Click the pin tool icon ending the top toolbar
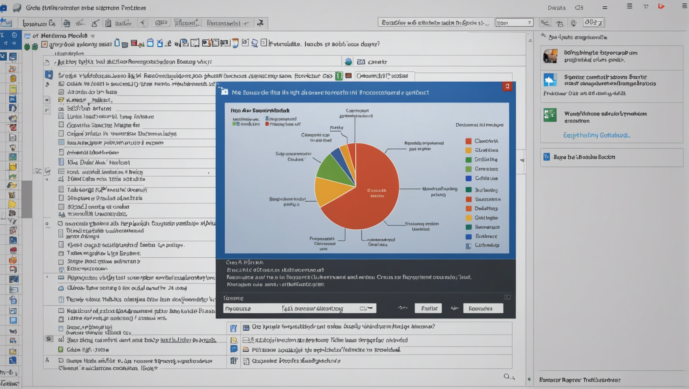 [x=260, y=23]
